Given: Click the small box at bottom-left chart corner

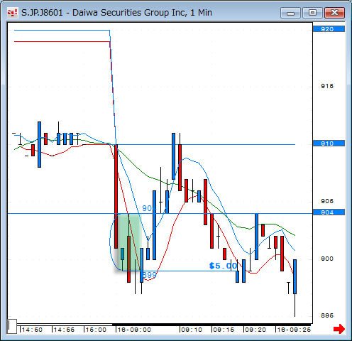Looking at the screenshot, I should (12, 326).
